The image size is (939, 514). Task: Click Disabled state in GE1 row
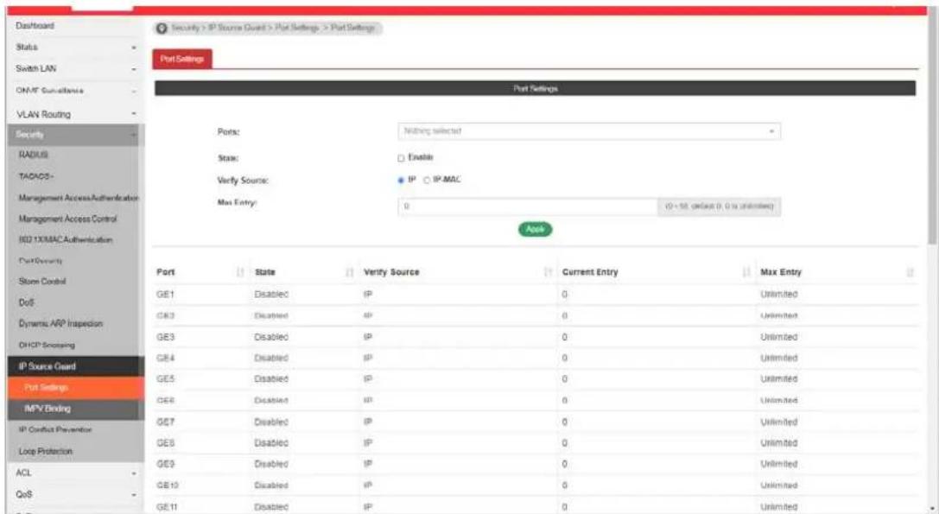pos(271,295)
